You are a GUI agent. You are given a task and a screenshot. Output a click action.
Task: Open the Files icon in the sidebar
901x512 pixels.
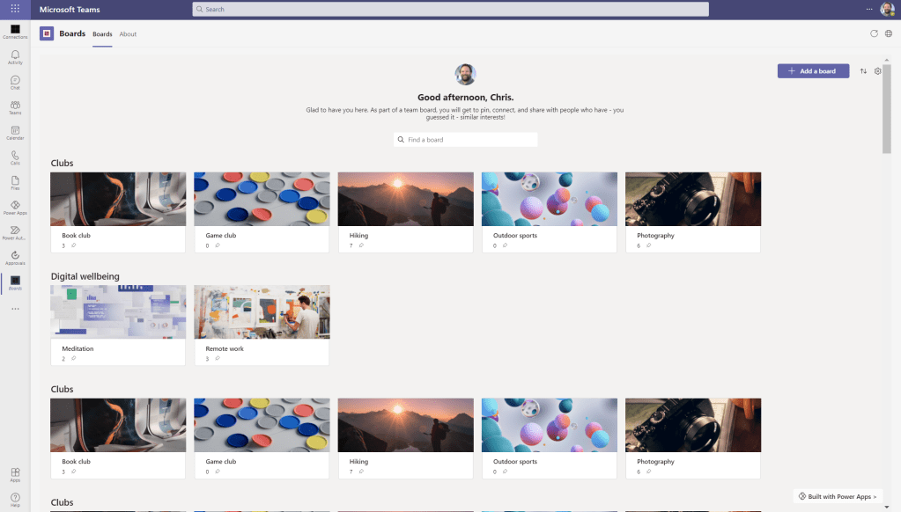[x=15, y=182]
